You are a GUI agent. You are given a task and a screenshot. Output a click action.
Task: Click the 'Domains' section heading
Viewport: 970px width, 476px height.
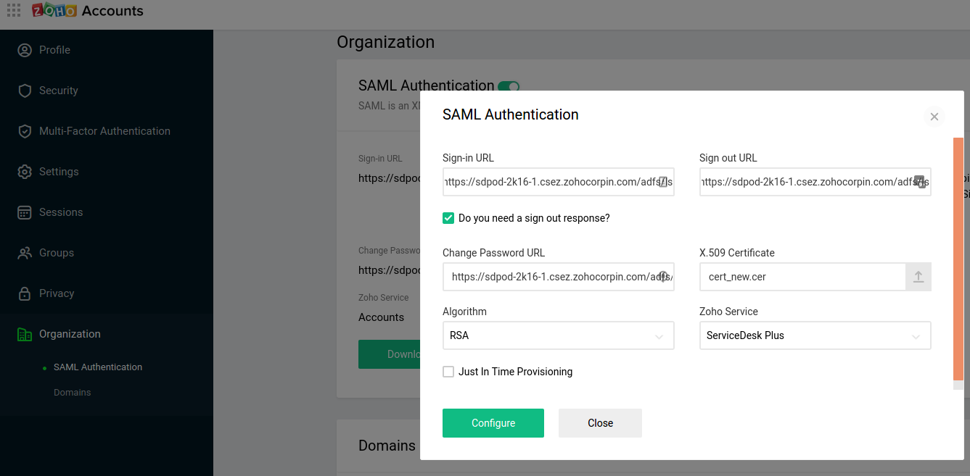[387, 446]
